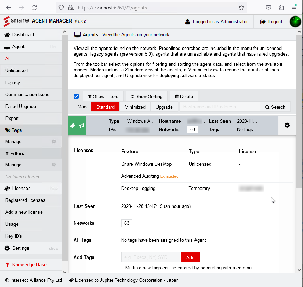Open the Failed Upgrade agents list
The height and width of the screenshot is (287, 303).
point(31,107)
